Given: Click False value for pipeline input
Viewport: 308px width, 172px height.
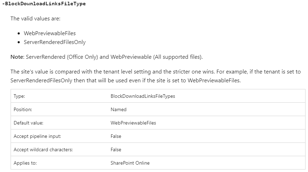Looking at the screenshot, I should click(116, 136).
